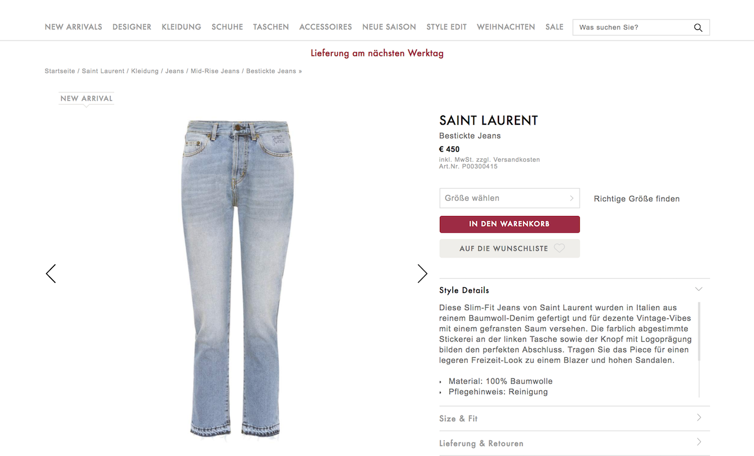Open the Designer menu item

coord(132,27)
